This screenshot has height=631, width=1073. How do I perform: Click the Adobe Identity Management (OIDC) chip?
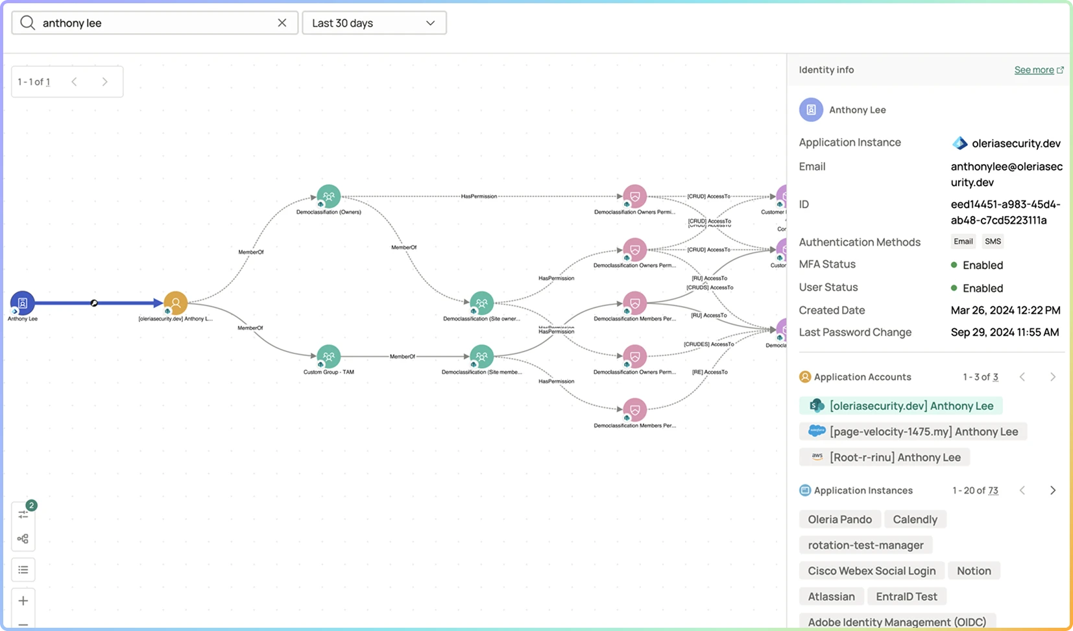897,622
